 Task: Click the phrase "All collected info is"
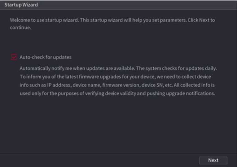193,85
